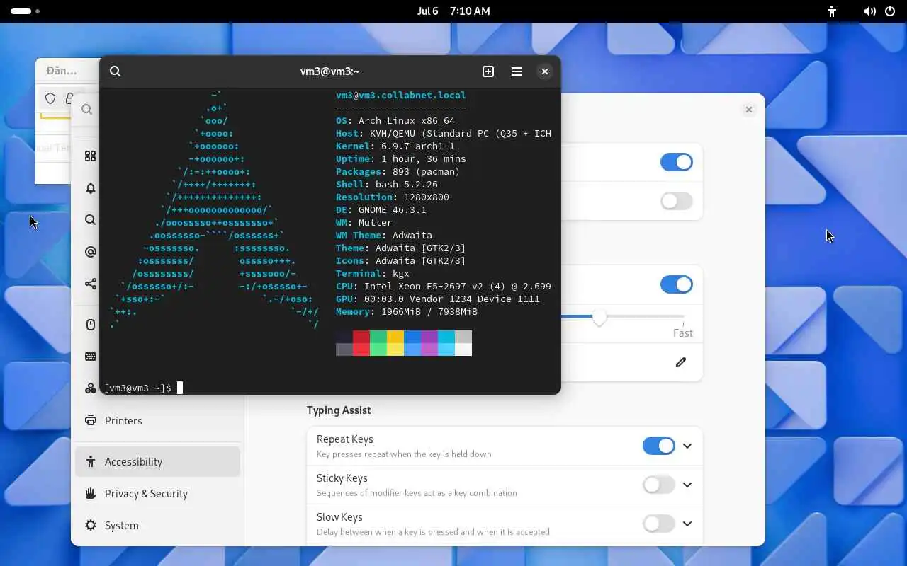Select Printers in the Settings sidebar

coord(157,420)
